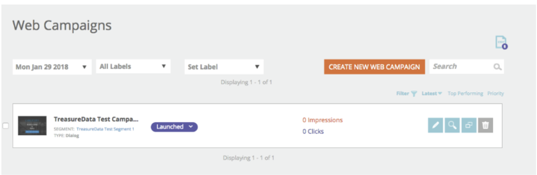Click the magnifier preview campaign icon
This screenshot has width=537, height=175.
tap(452, 125)
